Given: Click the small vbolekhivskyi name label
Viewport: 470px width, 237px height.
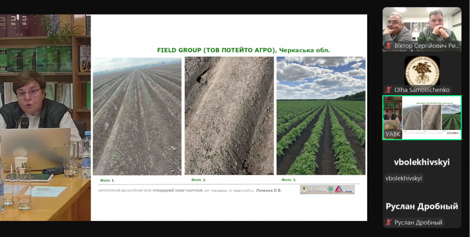Looking at the screenshot, I should (x=403, y=178).
